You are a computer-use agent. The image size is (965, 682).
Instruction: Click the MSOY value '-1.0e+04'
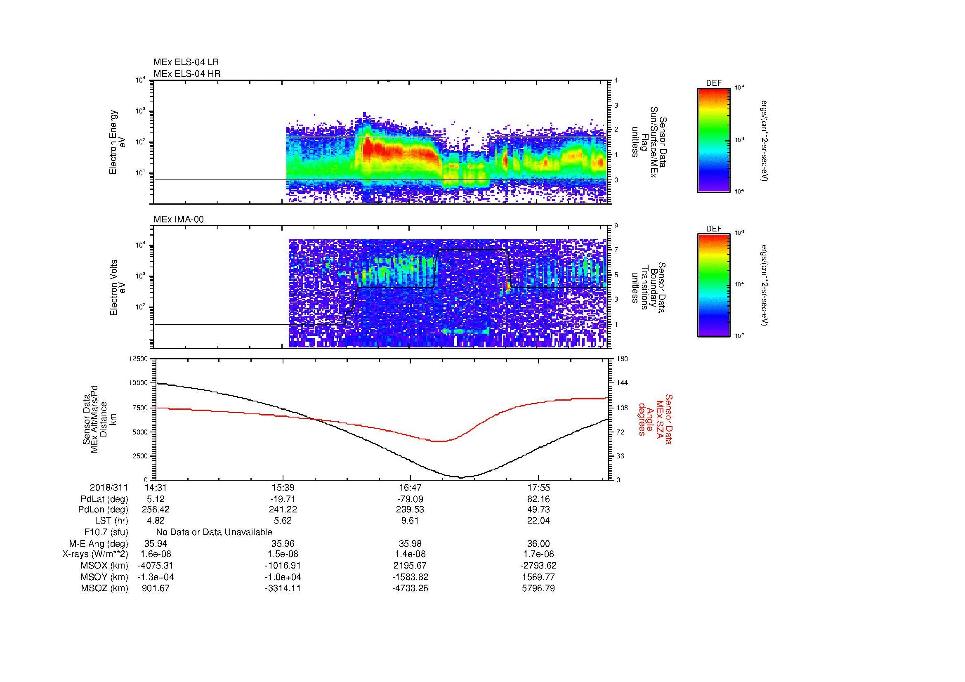point(283,577)
